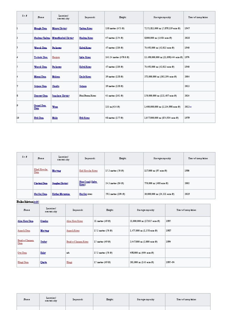Open the Chotiari Dam link
Screen dimensions: 232x310
pyautogui.click(x=41, y=183)
